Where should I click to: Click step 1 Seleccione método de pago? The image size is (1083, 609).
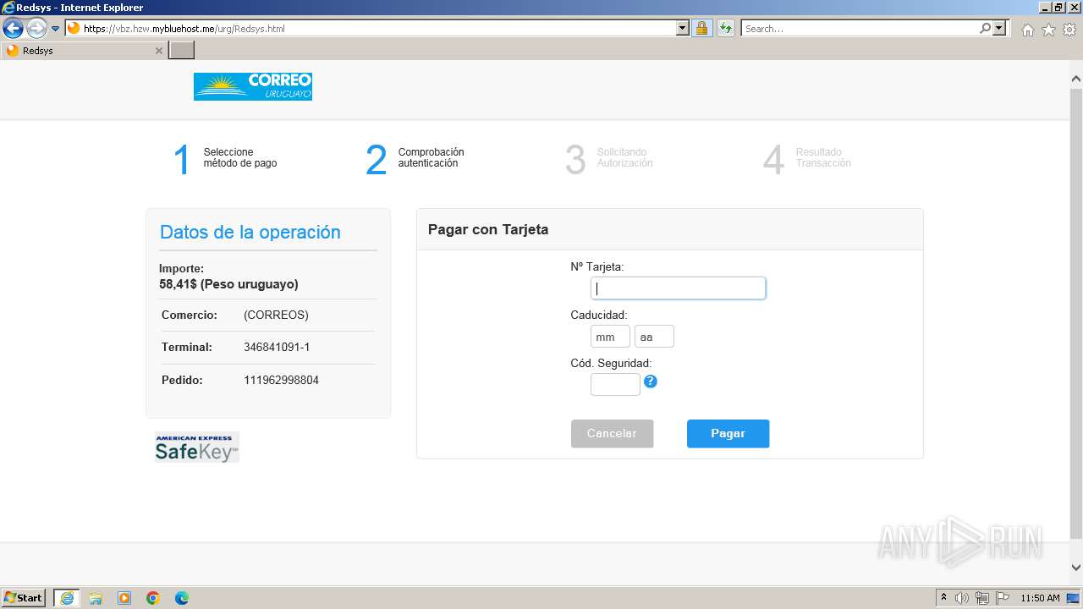[x=226, y=158]
